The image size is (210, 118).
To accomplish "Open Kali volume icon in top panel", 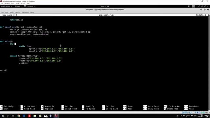I will 202,6.
